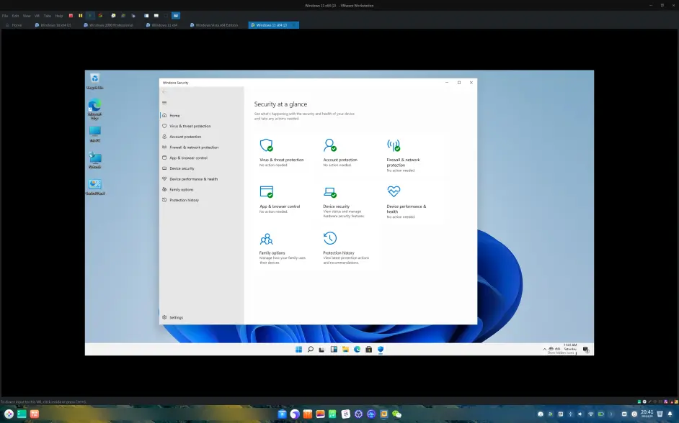
Task: Open the WeChat icon in the host dock
Action: click(x=396, y=414)
